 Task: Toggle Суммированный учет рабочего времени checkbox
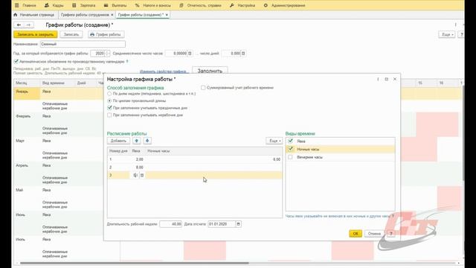click(203, 88)
